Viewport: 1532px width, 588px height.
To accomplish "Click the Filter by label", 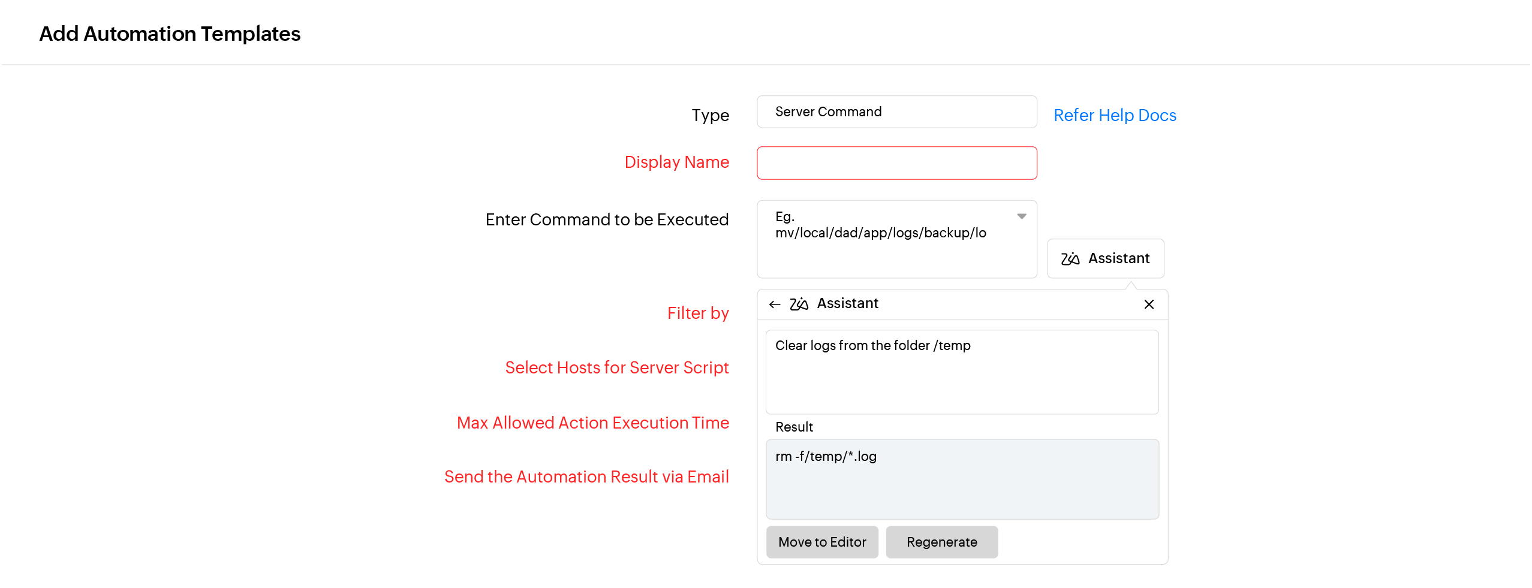I will coord(697,313).
